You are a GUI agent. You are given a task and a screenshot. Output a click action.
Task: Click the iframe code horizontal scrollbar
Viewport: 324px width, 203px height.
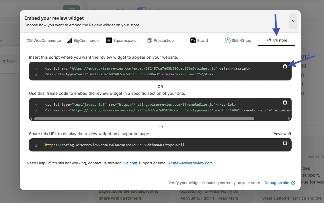pos(144,119)
